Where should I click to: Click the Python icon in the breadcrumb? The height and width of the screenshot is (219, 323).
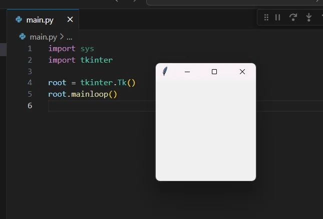[22, 37]
